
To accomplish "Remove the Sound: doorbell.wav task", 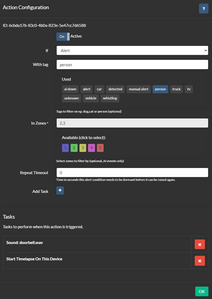I will 200,244.
